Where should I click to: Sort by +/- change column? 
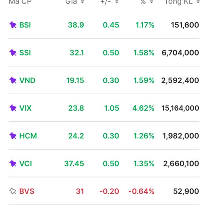click(x=117, y=2)
